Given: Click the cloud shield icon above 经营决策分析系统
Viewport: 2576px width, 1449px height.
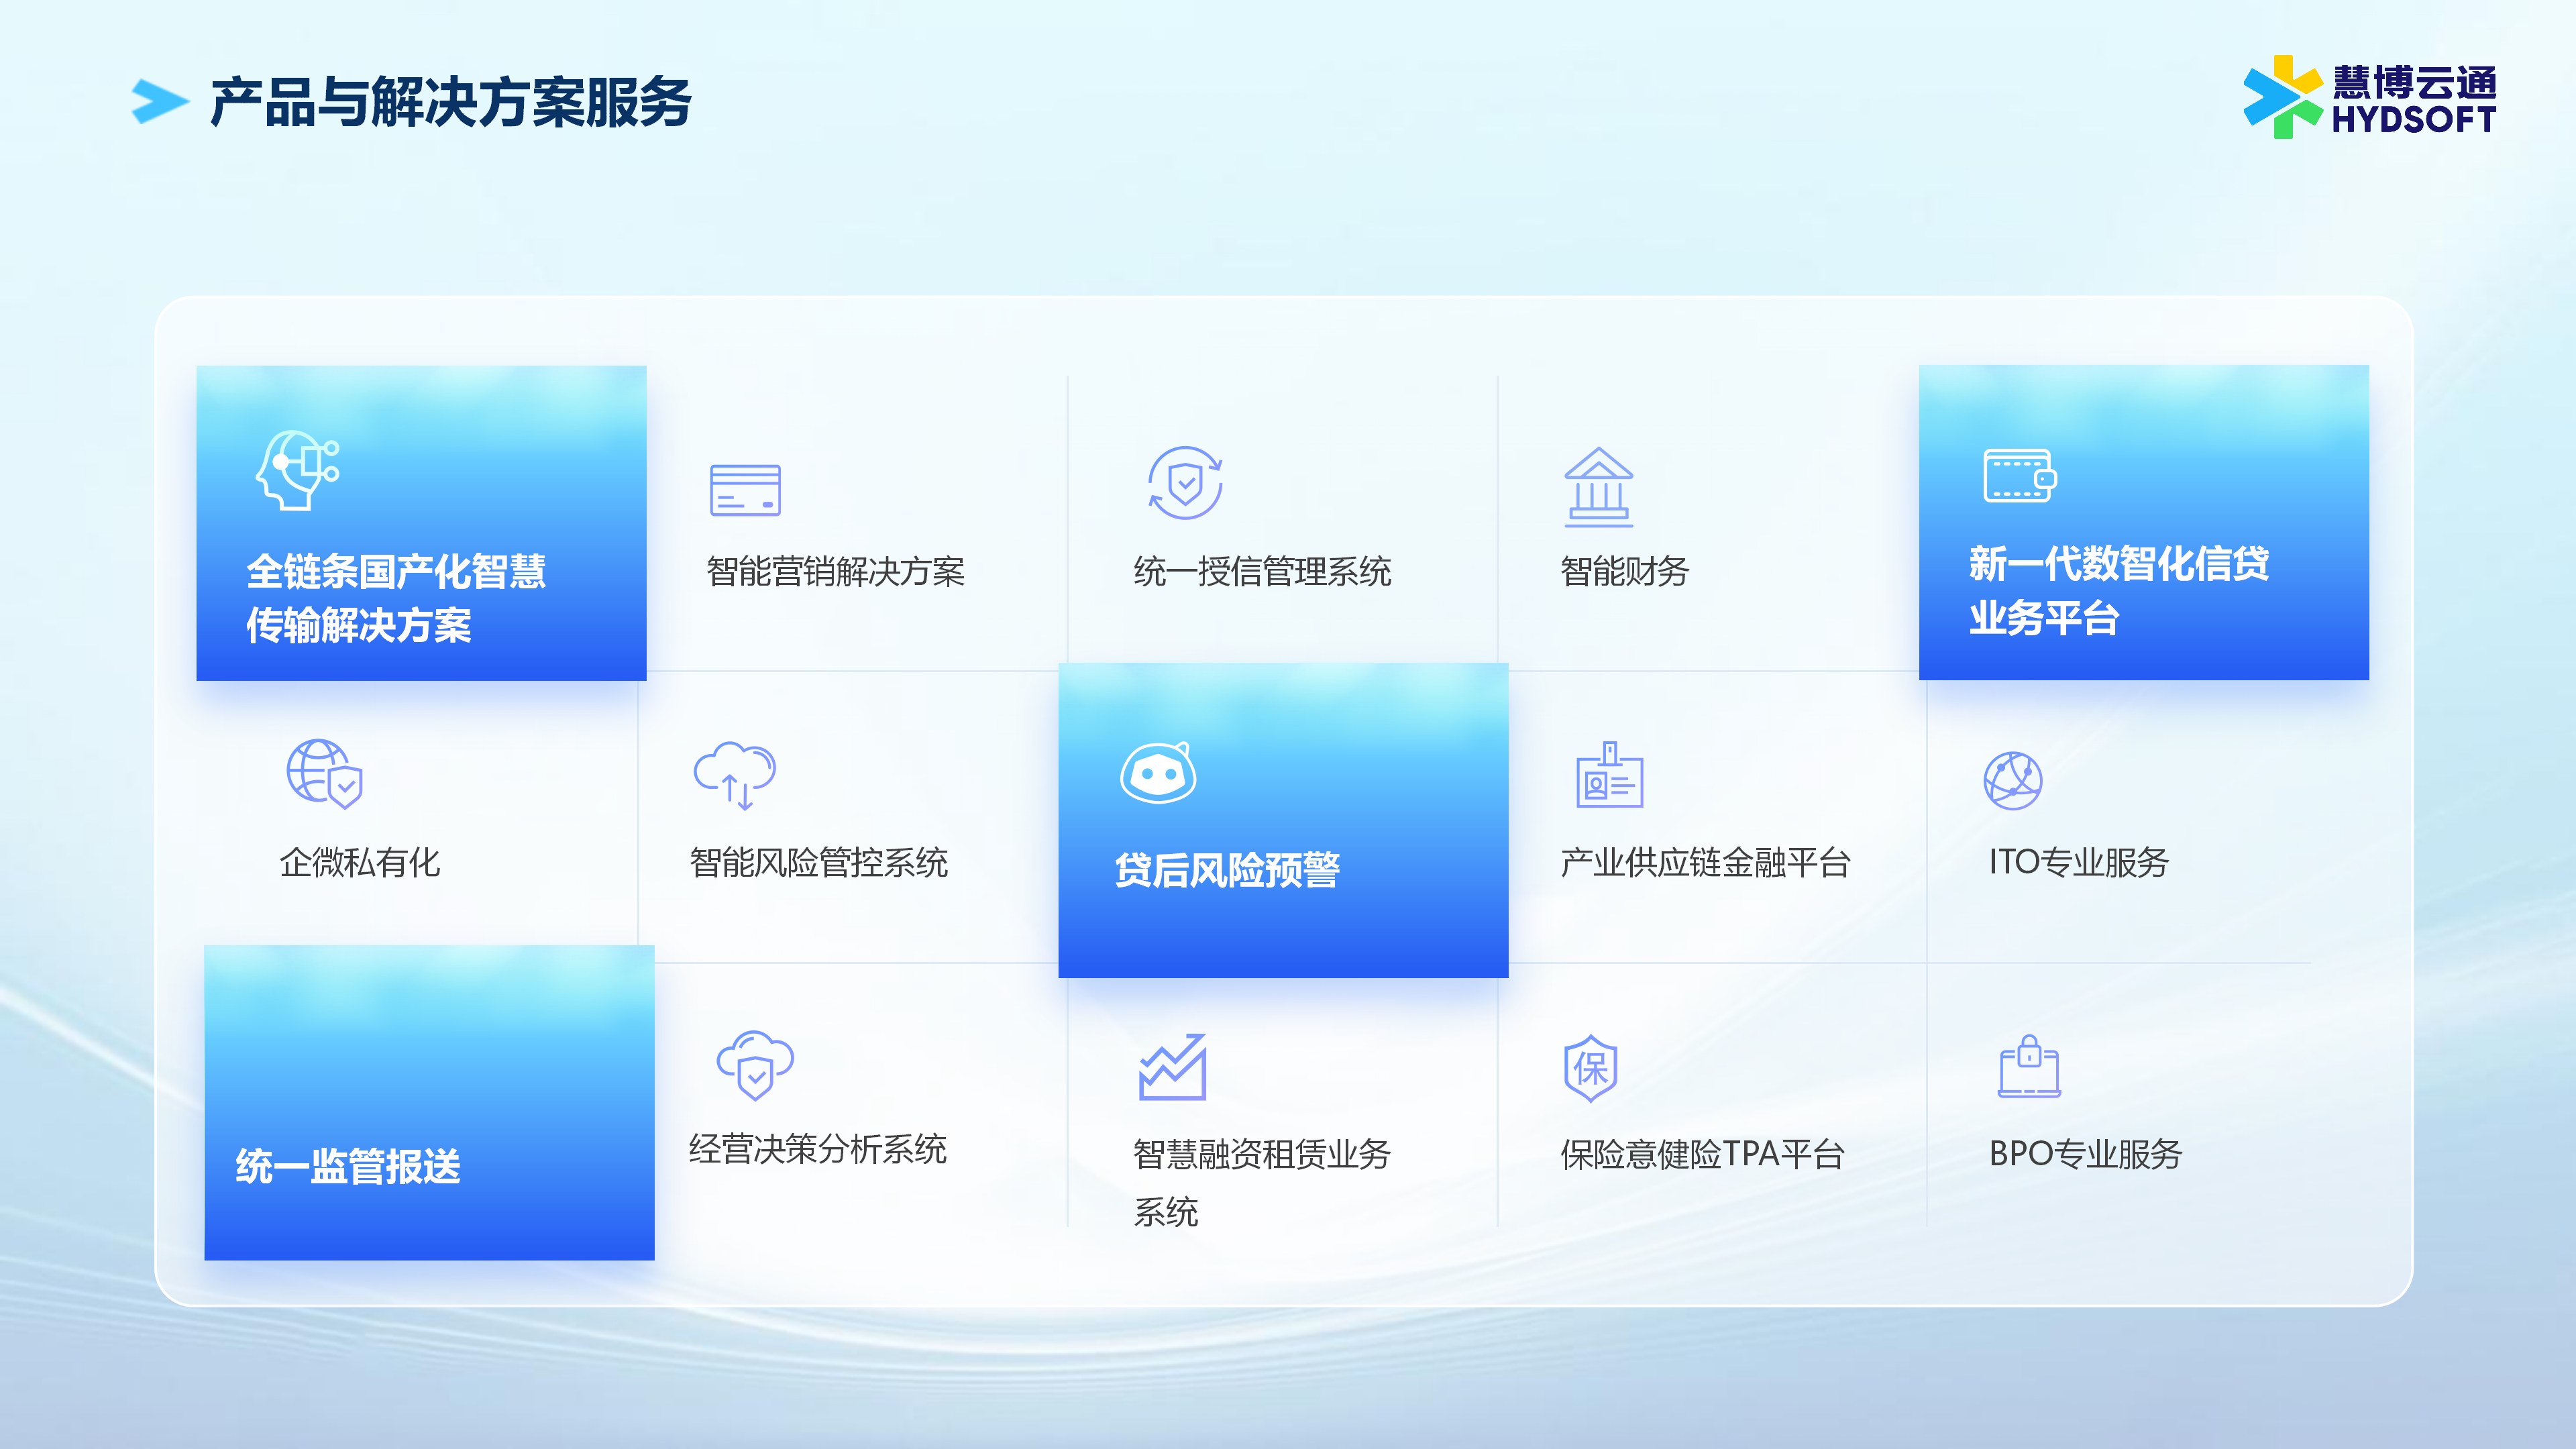Looking at the screenshot, I should tap(755, 1065).
